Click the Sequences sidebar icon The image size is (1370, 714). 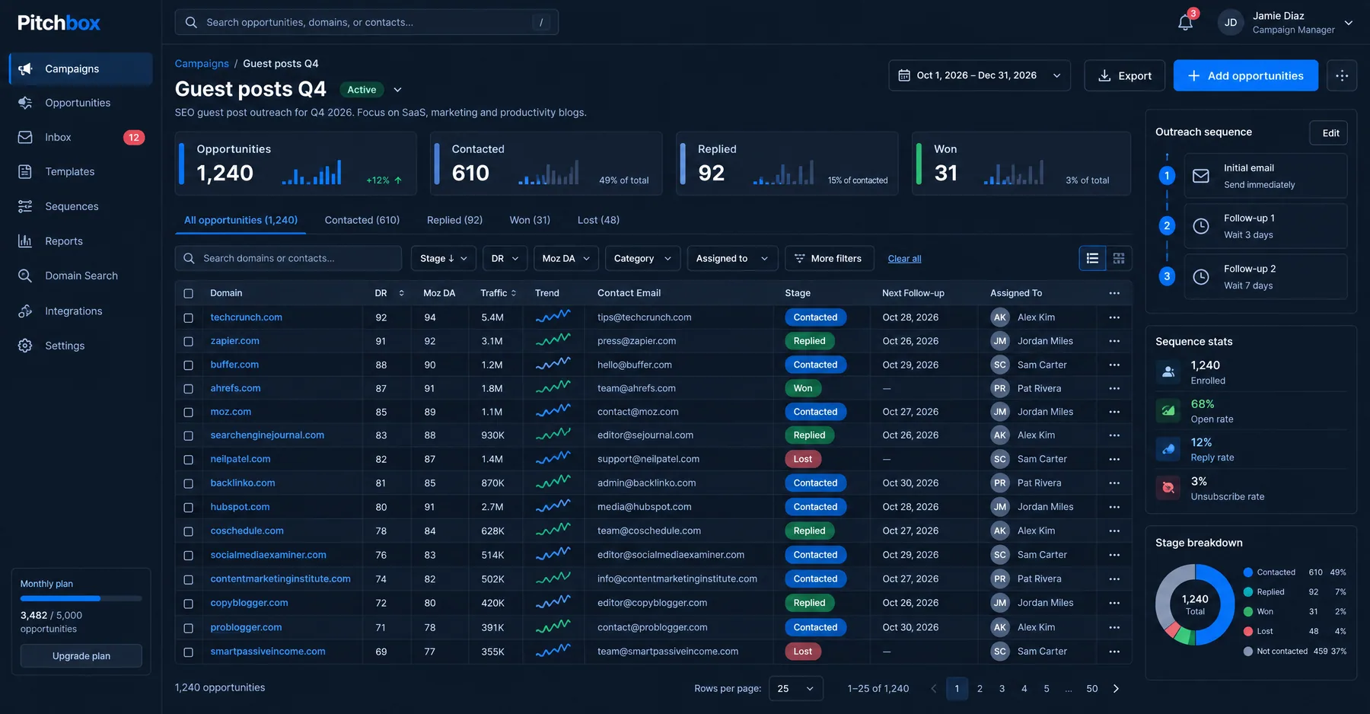[25, 206]
